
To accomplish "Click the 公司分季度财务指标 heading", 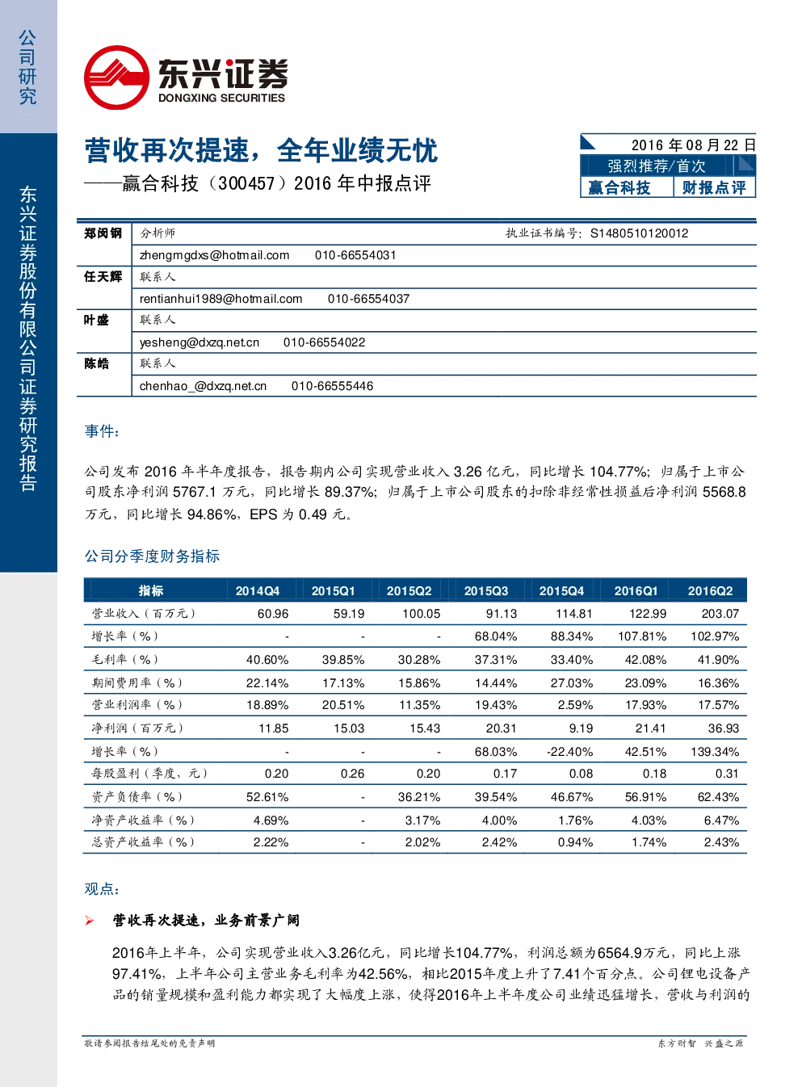I will coord(153,556).
